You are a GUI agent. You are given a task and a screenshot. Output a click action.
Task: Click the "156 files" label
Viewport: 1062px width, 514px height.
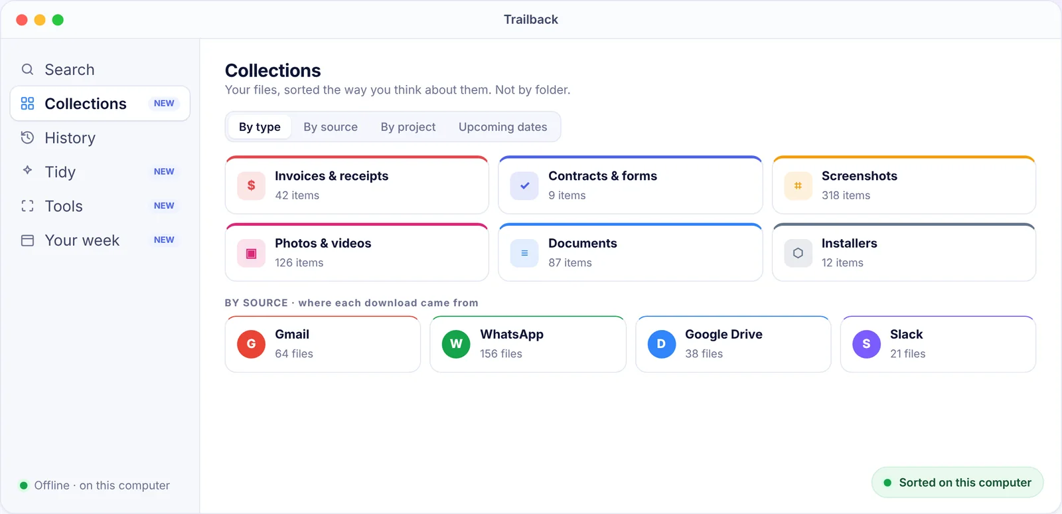501,353
